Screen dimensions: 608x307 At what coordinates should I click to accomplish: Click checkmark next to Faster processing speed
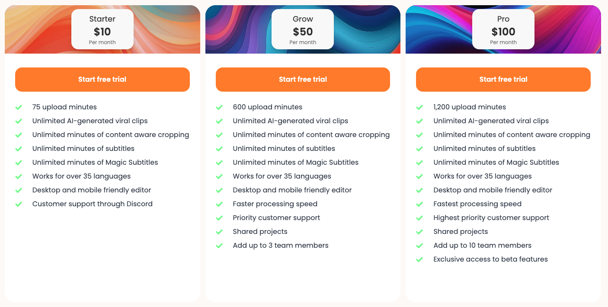[x=219, y=204]
